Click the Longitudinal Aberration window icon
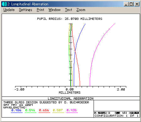Image resolution: width=141 pixels, height=122 pixels. pos(4,4)
